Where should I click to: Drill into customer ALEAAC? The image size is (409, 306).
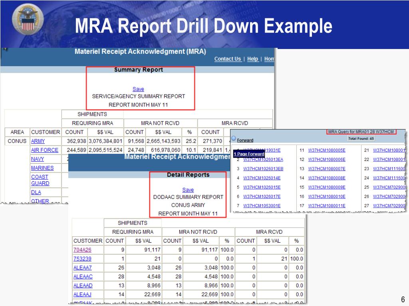pos(83,277)
